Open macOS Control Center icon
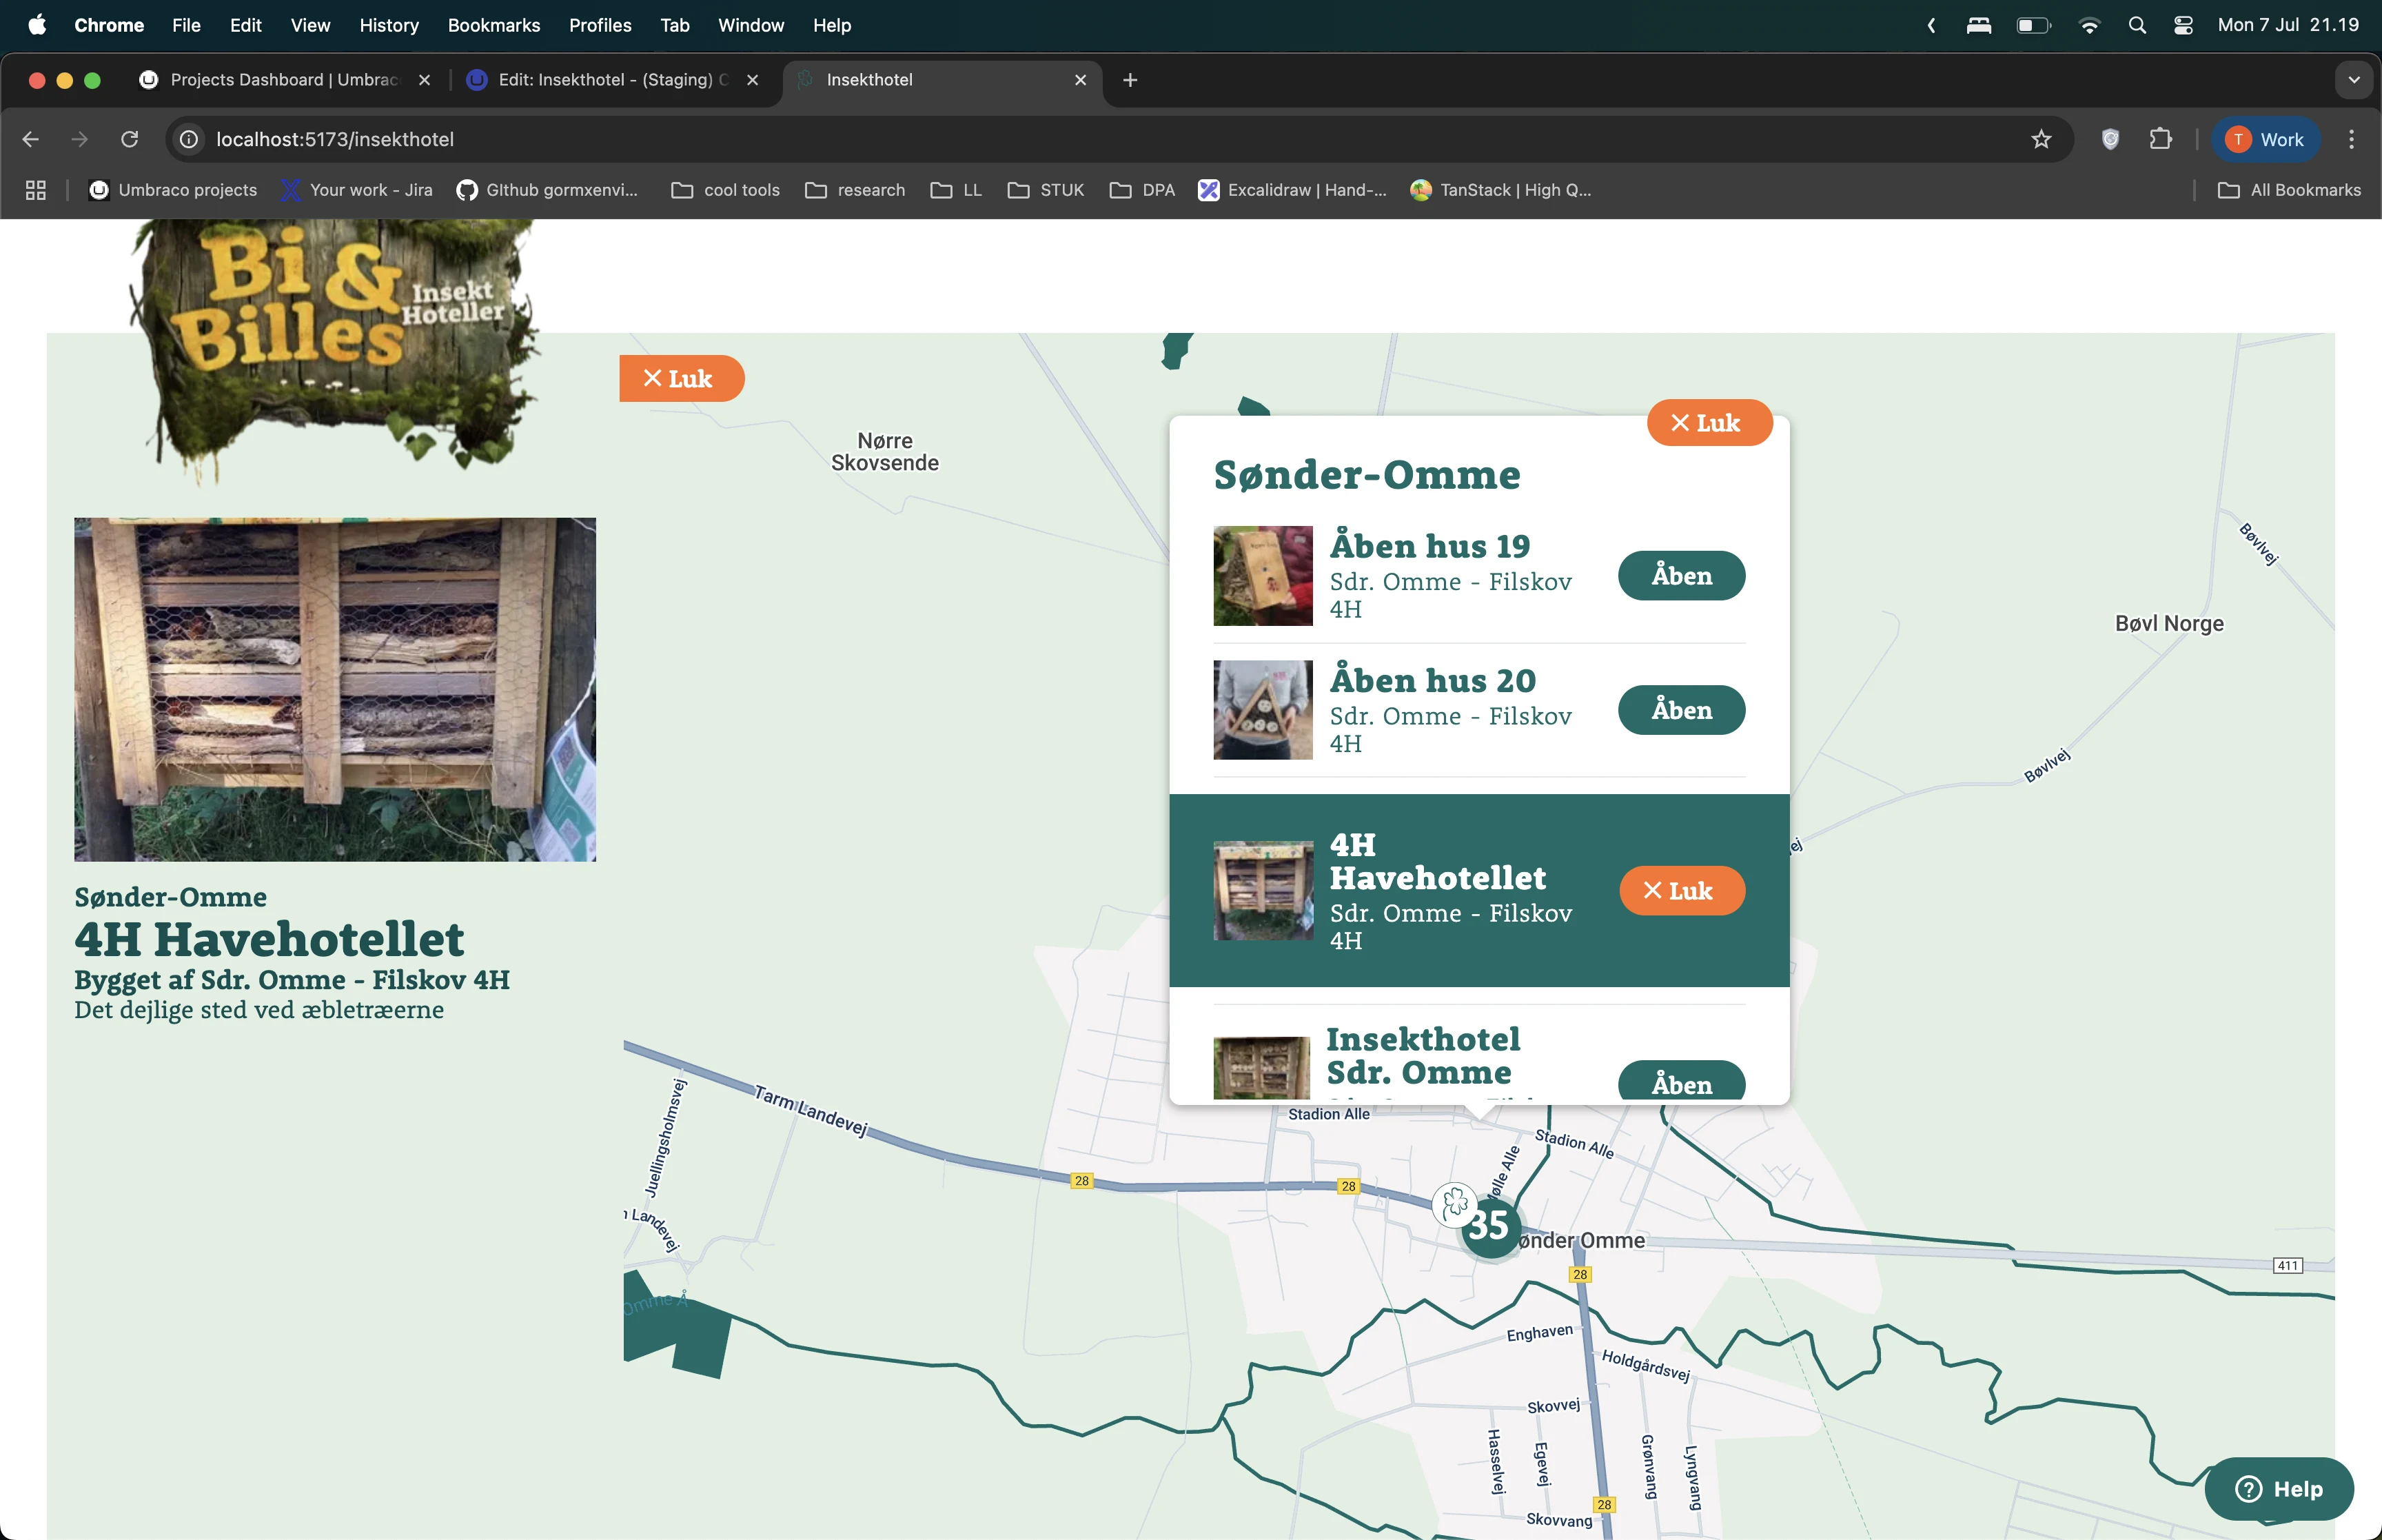The image size is (2382, 1540). (x=2183, y=25)
